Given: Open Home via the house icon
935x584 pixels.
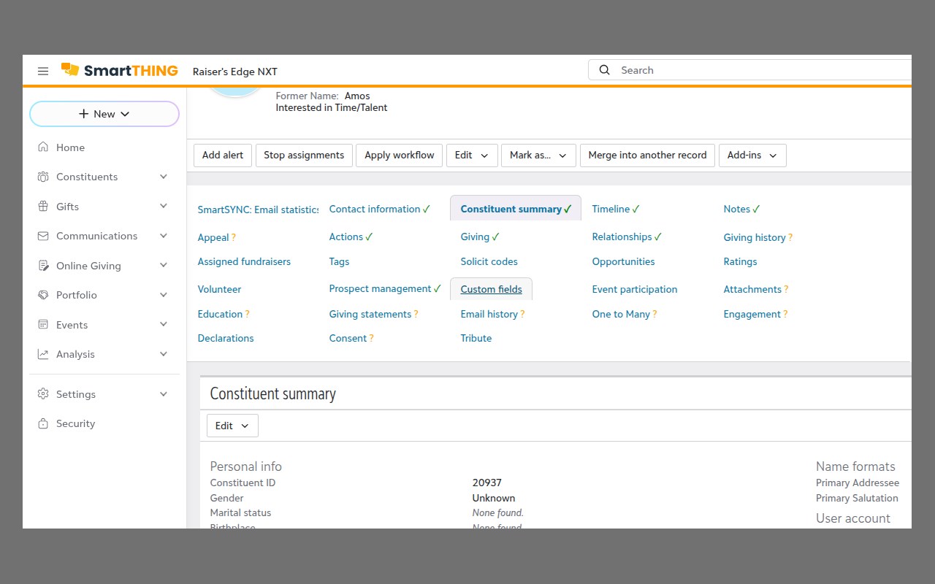Looking at the screenshot, I should [44, 147].
